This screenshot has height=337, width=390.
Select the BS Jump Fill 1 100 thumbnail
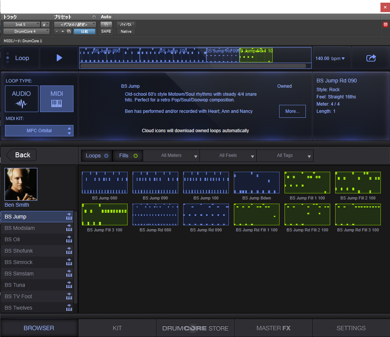pos(307,183)
